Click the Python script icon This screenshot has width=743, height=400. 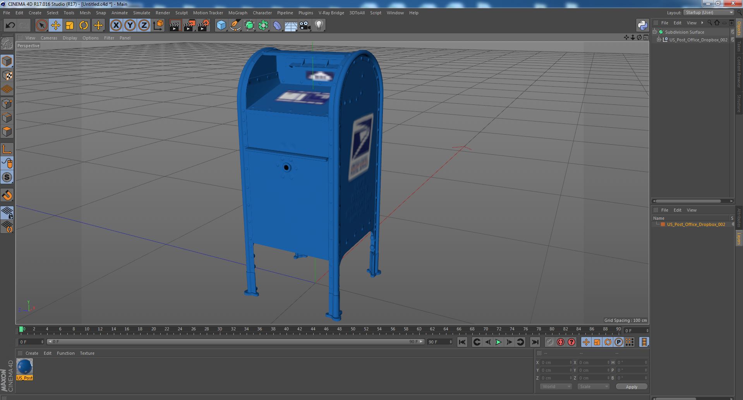click(642, 26)
